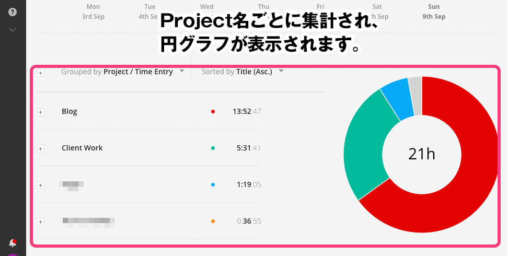Viewport: 508px width, 256px height.
Task: Expand all groups with header plus icon
Action: point(40,73)
